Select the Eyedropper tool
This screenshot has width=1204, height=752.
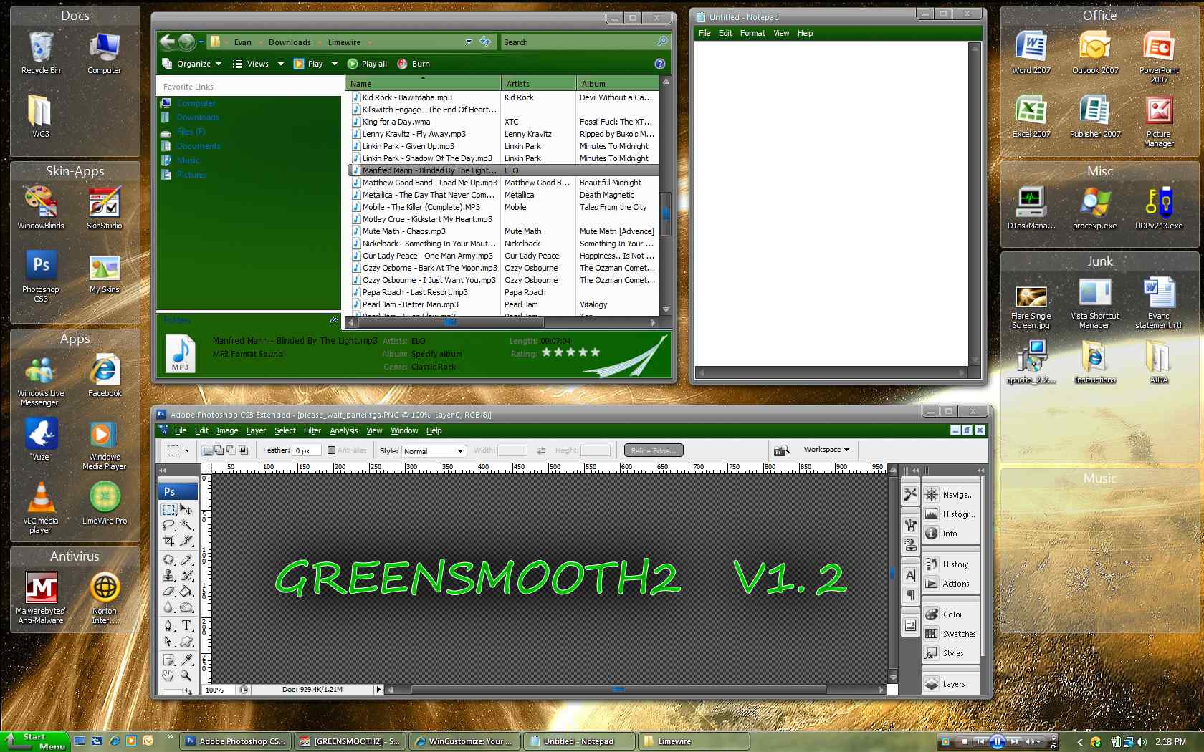pos(186,660)
